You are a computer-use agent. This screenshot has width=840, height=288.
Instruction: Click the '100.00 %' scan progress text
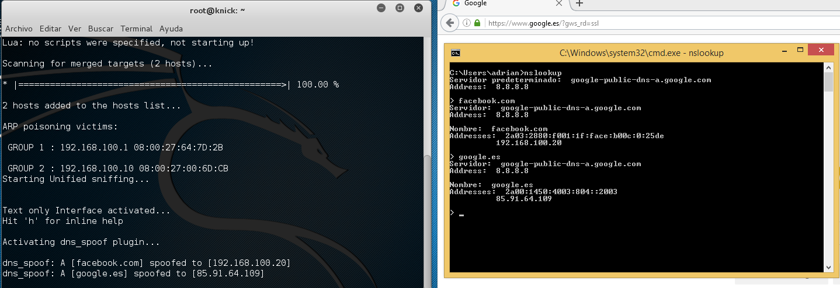318,85
